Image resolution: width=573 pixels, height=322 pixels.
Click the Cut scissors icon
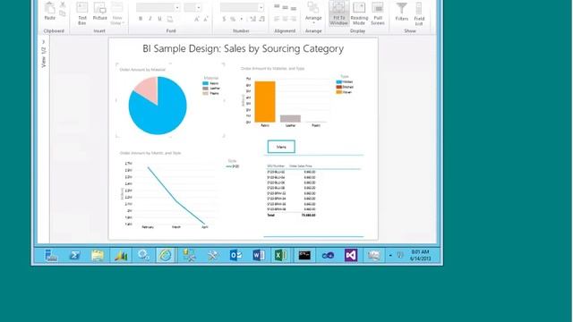(63, 4)
